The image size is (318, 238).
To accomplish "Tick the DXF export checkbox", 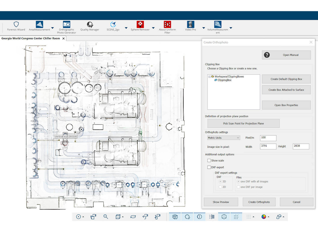I will coord(209,167).
